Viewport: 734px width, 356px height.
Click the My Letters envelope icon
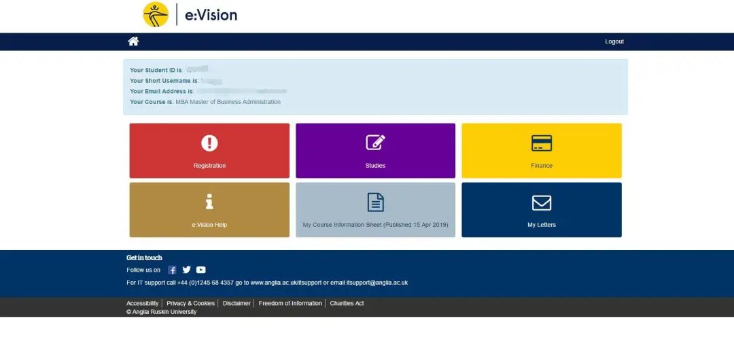[x=542, y=202]
